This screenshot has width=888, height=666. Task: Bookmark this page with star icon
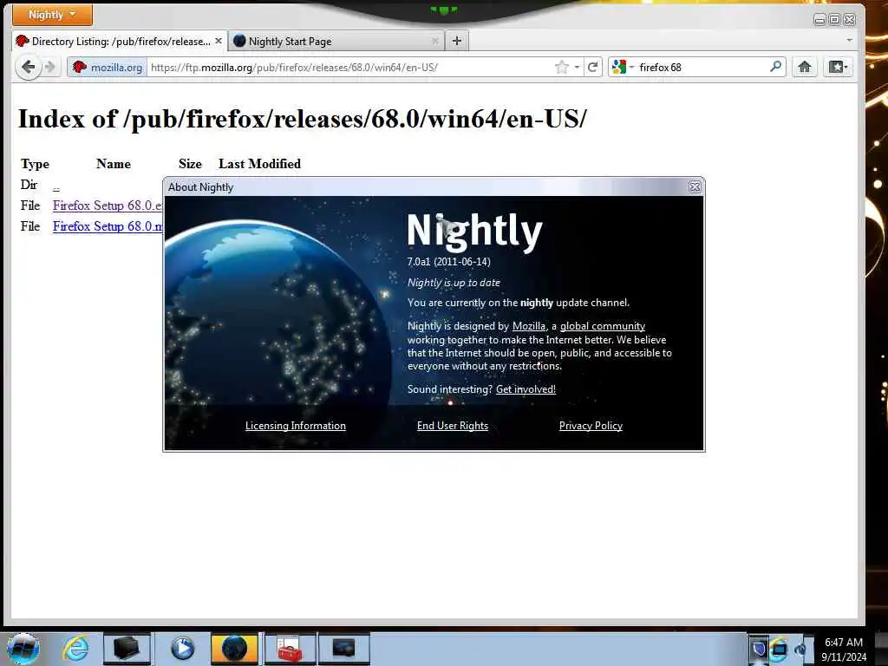pyautogui.click(x=561, y=68)
